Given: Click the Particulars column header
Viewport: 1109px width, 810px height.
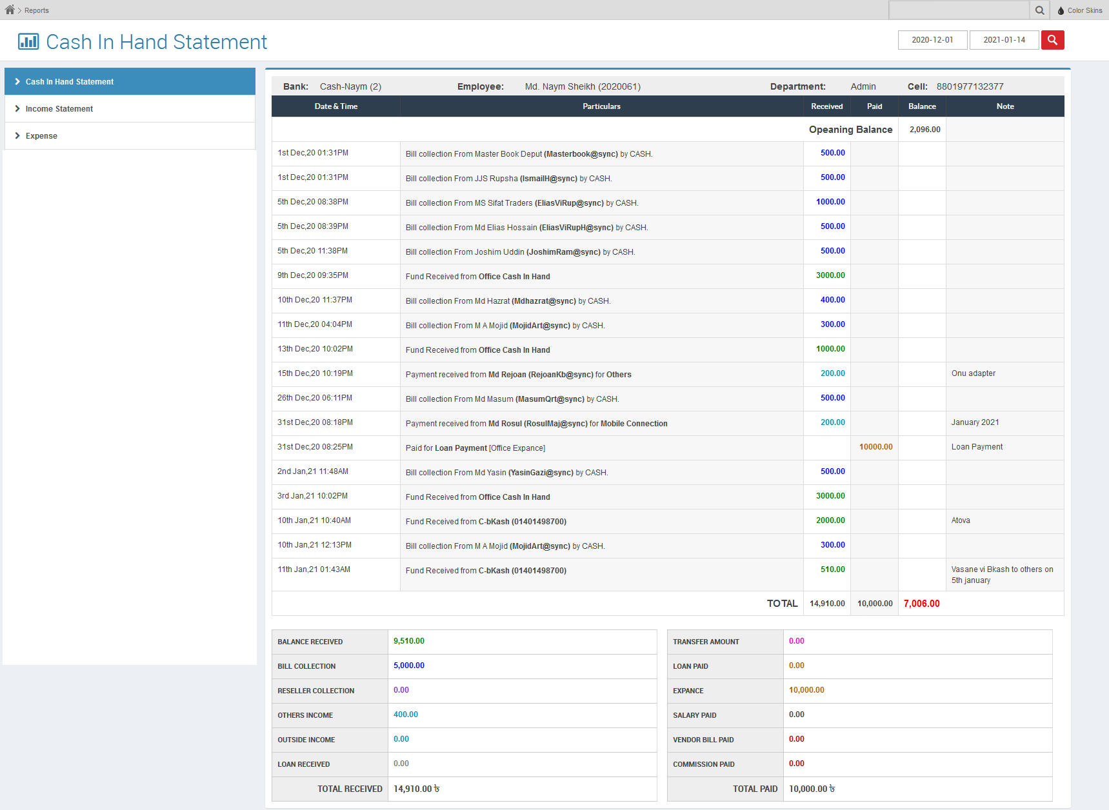Looking at the screenshot, I should pyautogui.click(x=601, y=106).
